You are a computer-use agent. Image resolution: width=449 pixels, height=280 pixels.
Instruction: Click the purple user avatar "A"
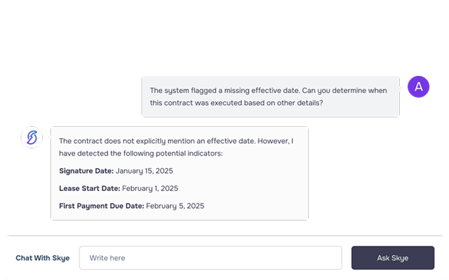[418, 86]
